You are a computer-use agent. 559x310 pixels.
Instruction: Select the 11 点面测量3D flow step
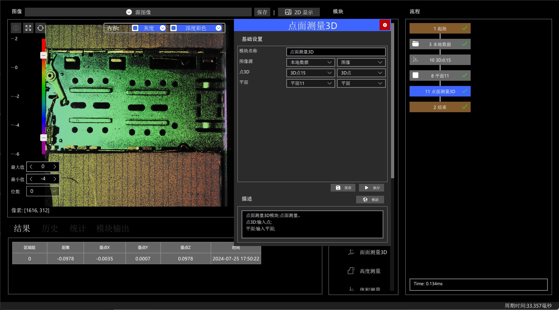tap(440, 91)
